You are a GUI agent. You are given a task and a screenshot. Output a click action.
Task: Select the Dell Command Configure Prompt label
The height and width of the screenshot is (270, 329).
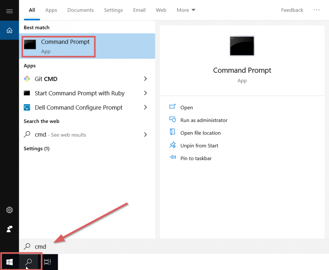79,108
